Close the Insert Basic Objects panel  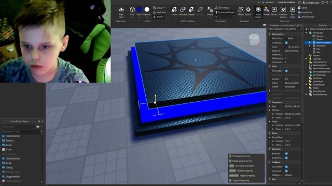(43, 121)
